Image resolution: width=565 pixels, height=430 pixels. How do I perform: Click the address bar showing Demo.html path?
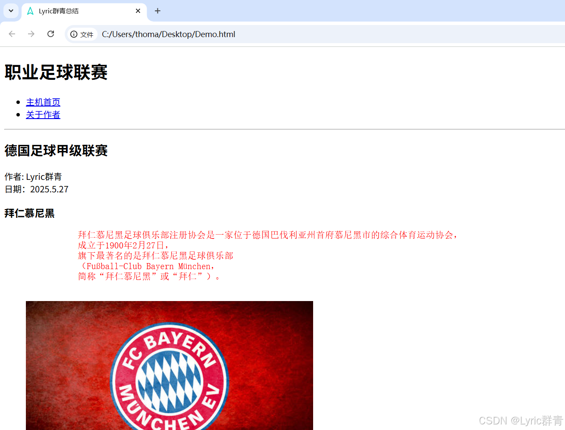coord(168,34)
